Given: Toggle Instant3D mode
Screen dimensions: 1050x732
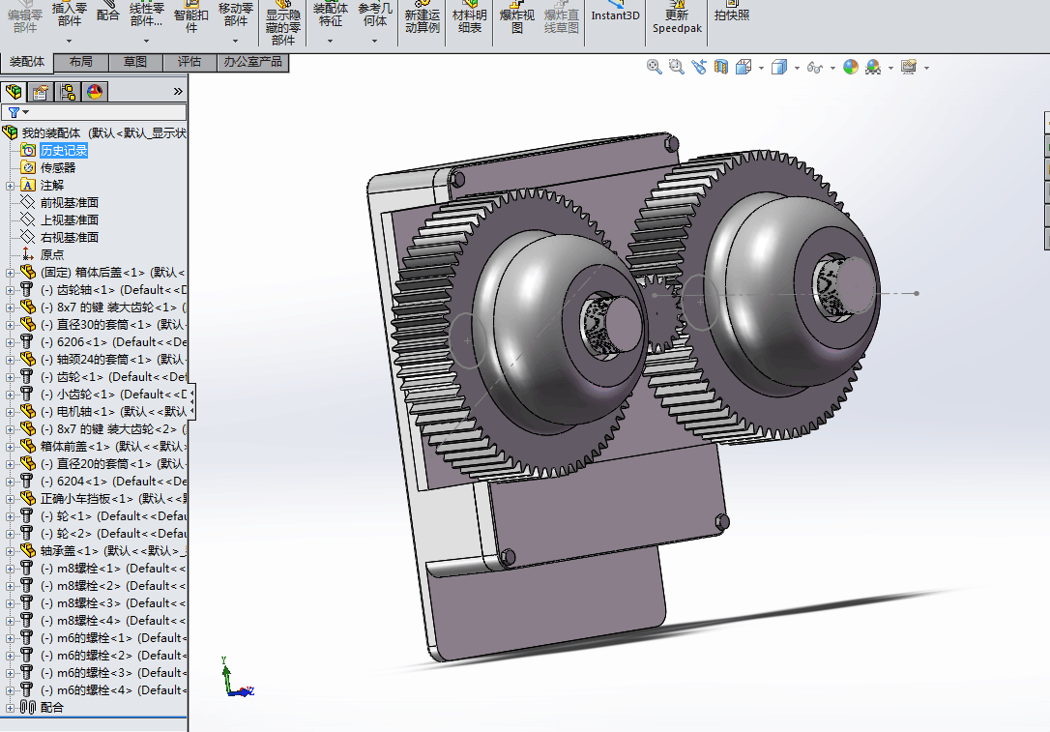Looking at the screenshot, I should pos(615,15).
